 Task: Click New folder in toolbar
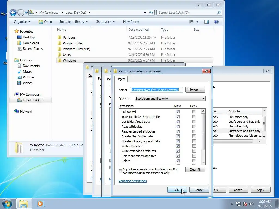click(x=131, y=22)
